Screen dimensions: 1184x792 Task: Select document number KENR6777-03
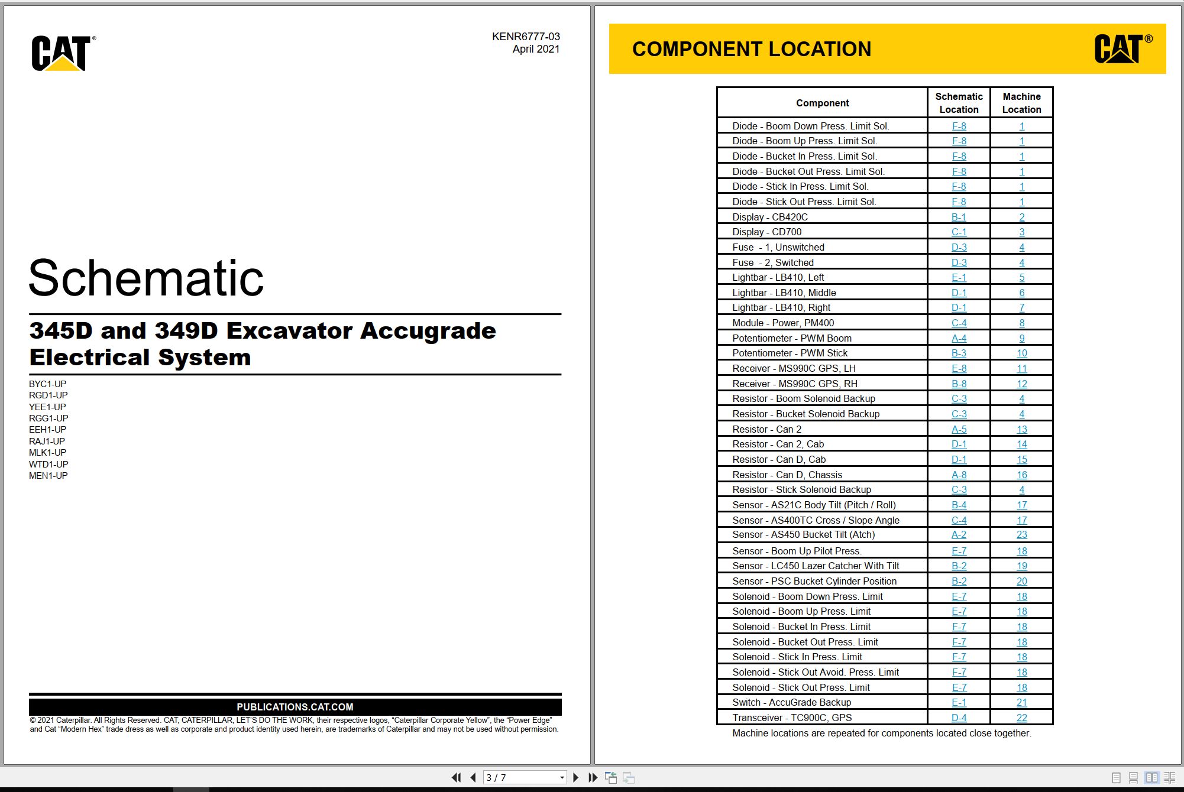526,37
